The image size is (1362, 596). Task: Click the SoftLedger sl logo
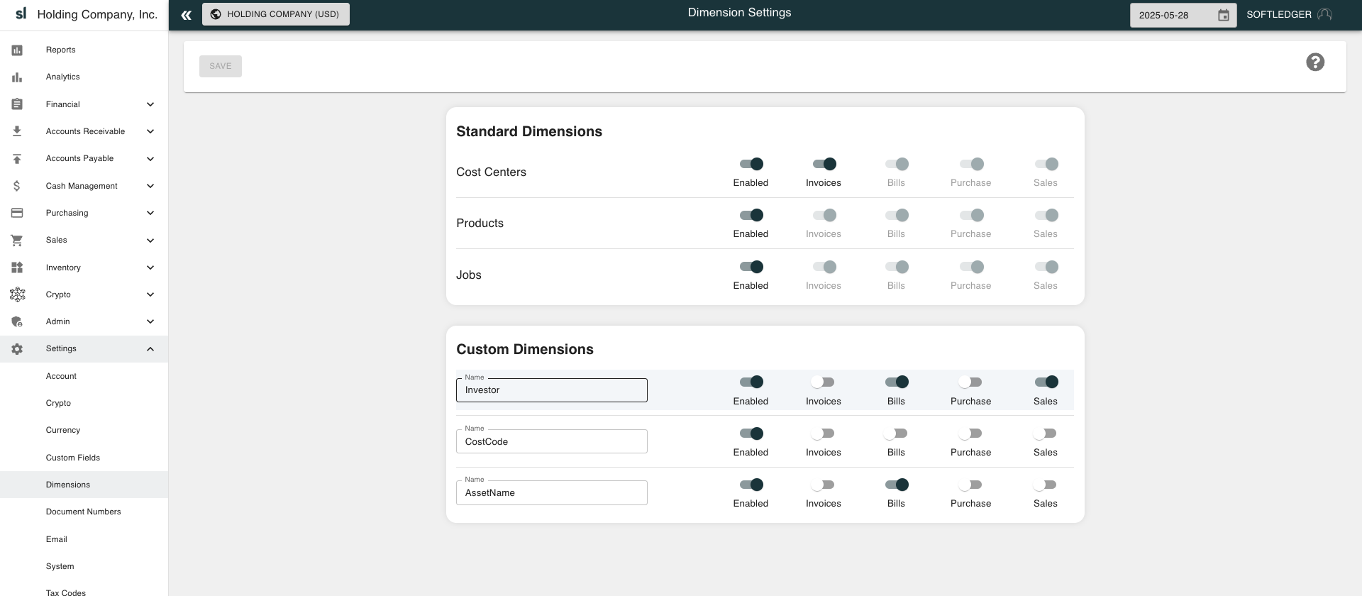[x=21, y=13]
